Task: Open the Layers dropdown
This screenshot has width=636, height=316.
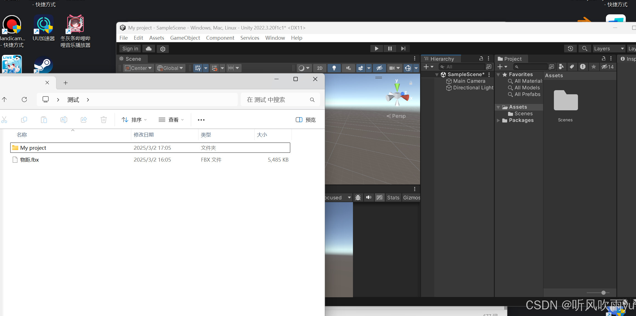Action: [x=609, y=49]
